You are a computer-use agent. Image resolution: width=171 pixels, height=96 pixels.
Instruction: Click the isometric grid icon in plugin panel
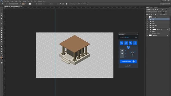(x=128, y=47)
